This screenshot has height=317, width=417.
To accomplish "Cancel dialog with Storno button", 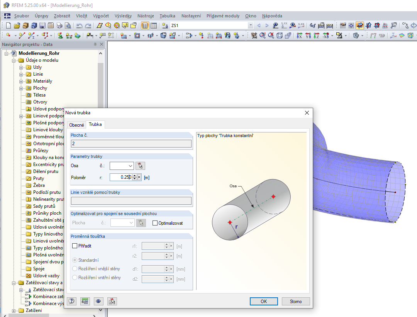I will click(x=296, y=301).
